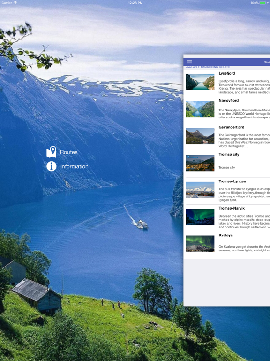Tap the battery status icon
The height and width of the screenshot is (361, 270).
pyautogui.click(x=262, y=3)
